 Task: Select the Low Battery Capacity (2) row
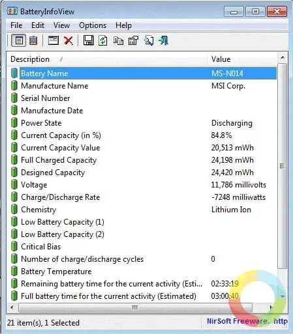click(144, 234)
